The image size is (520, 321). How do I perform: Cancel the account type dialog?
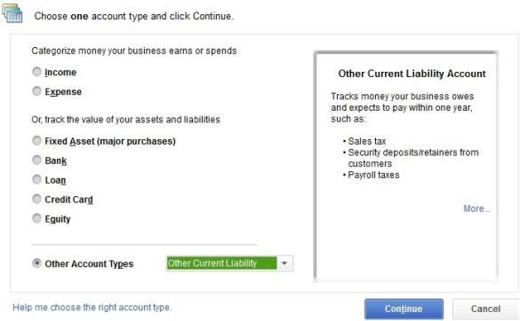coord(485,309)
